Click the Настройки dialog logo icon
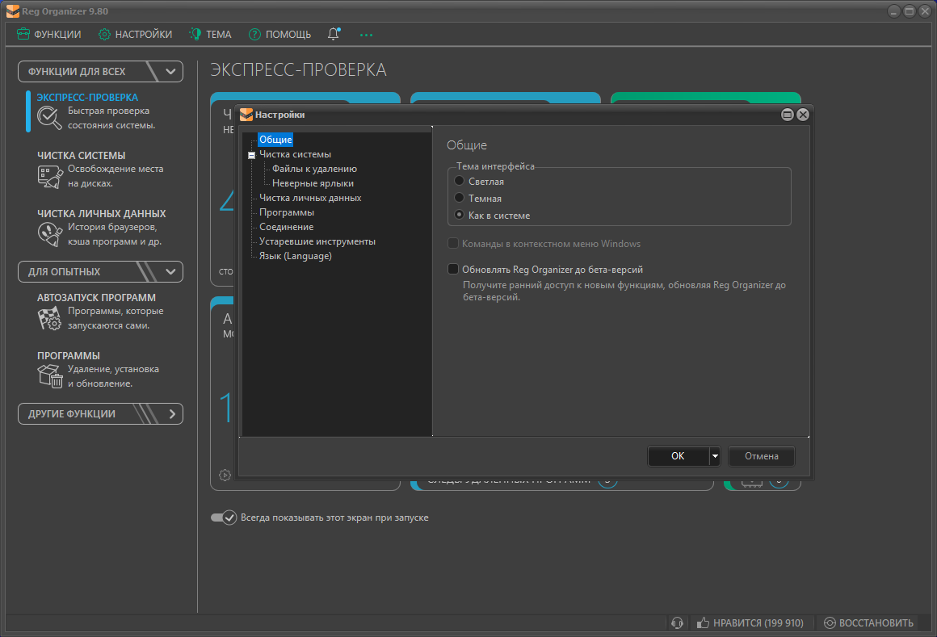The image size is (937, 637). (x=246, y=115)
